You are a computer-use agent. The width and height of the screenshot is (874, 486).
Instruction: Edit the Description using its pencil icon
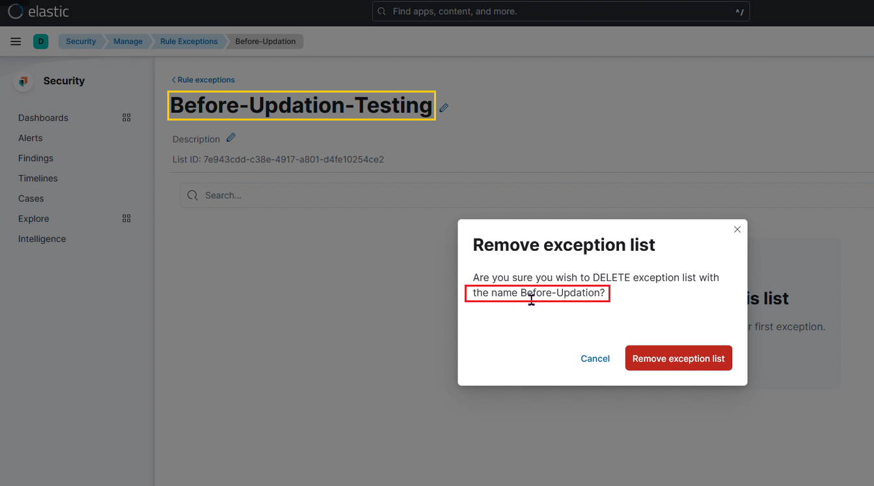[230, 137]
